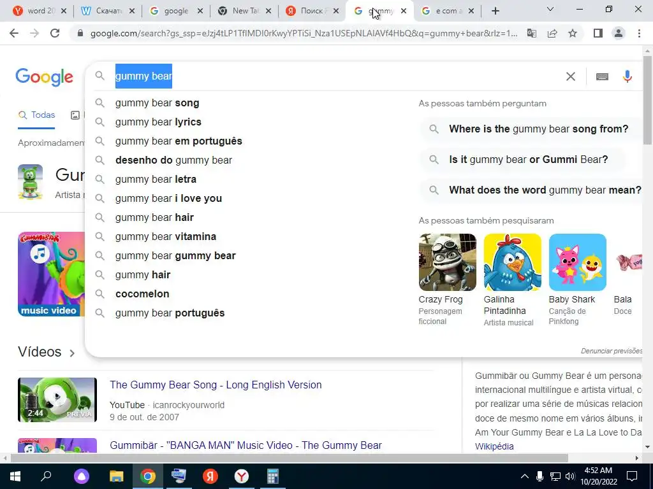The width and height of the screenshot is (653, 489).
Task: Click the horizontal scrollbar
Action: tap(290, 458)
